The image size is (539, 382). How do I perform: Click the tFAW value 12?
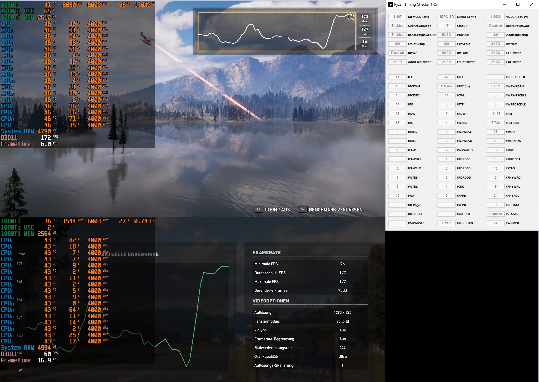(397, 150)
